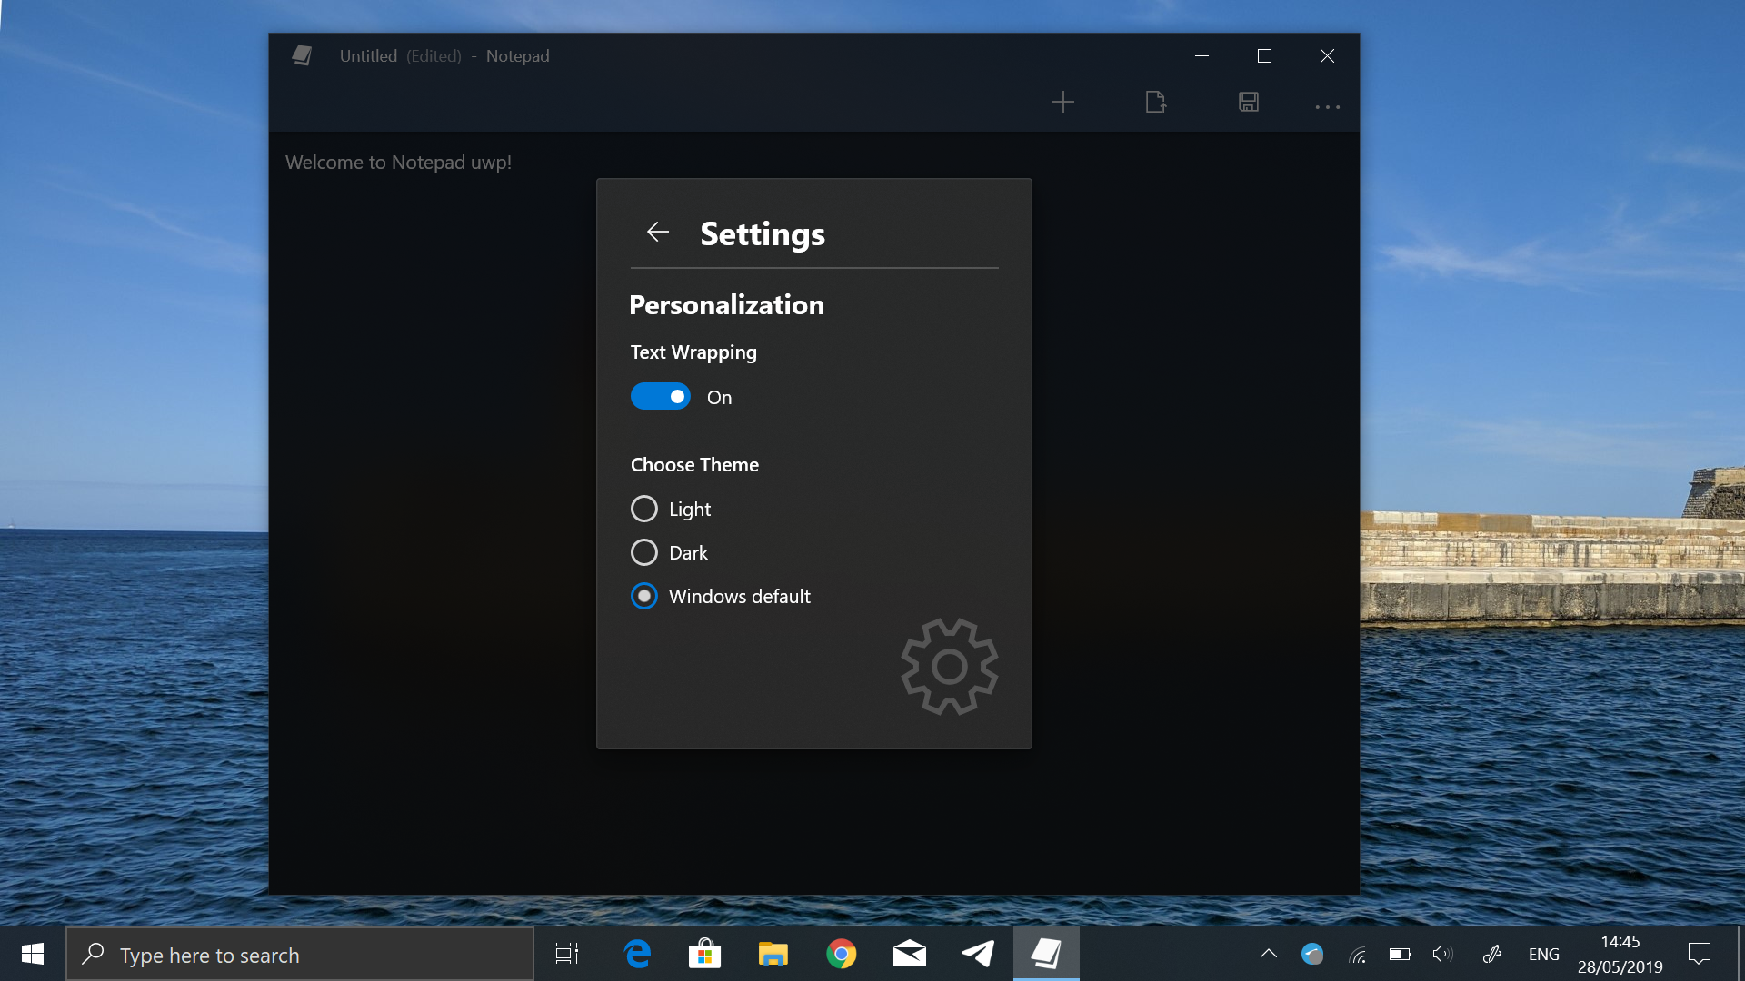Choose the Windows default theme option
Image resolution: width=1745 pixels, height=981 pixels.
(x=644, y=596)
